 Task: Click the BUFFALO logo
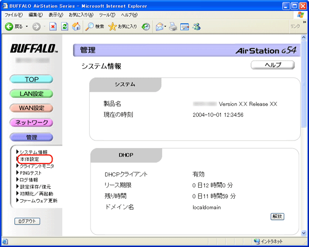coord(34,48)
